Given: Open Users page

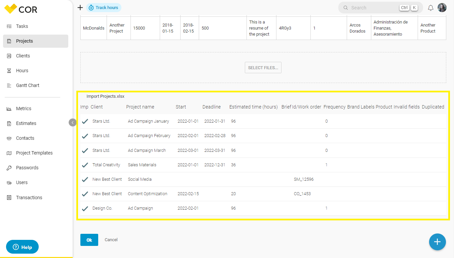Looking at the screenshot, I should point(22,182).
